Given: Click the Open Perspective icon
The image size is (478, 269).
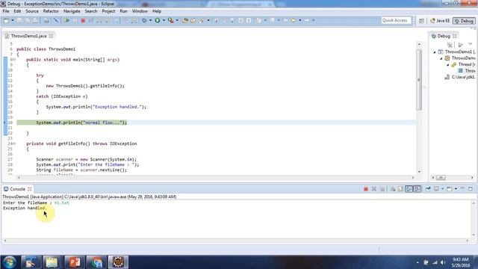Looking at the screenshot, I should (x=421, y=21).
